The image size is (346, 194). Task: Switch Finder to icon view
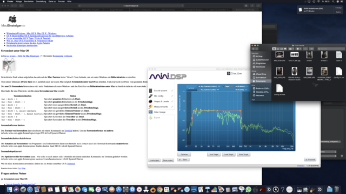[274, 49]
